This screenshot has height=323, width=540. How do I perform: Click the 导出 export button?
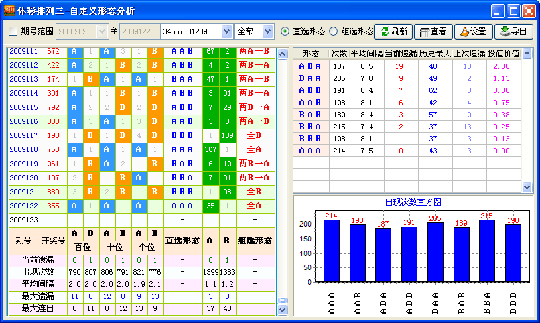(x=513, y=31)
